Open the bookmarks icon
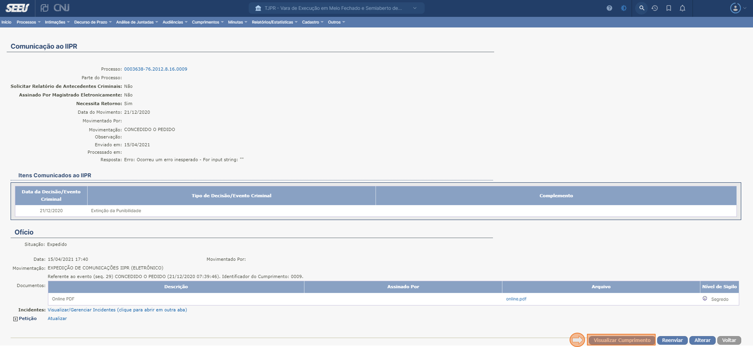The image size is (753, 347). click(668, 8)
